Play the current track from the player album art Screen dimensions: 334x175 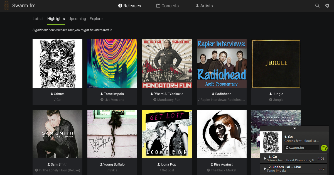(x=271, y=142)
